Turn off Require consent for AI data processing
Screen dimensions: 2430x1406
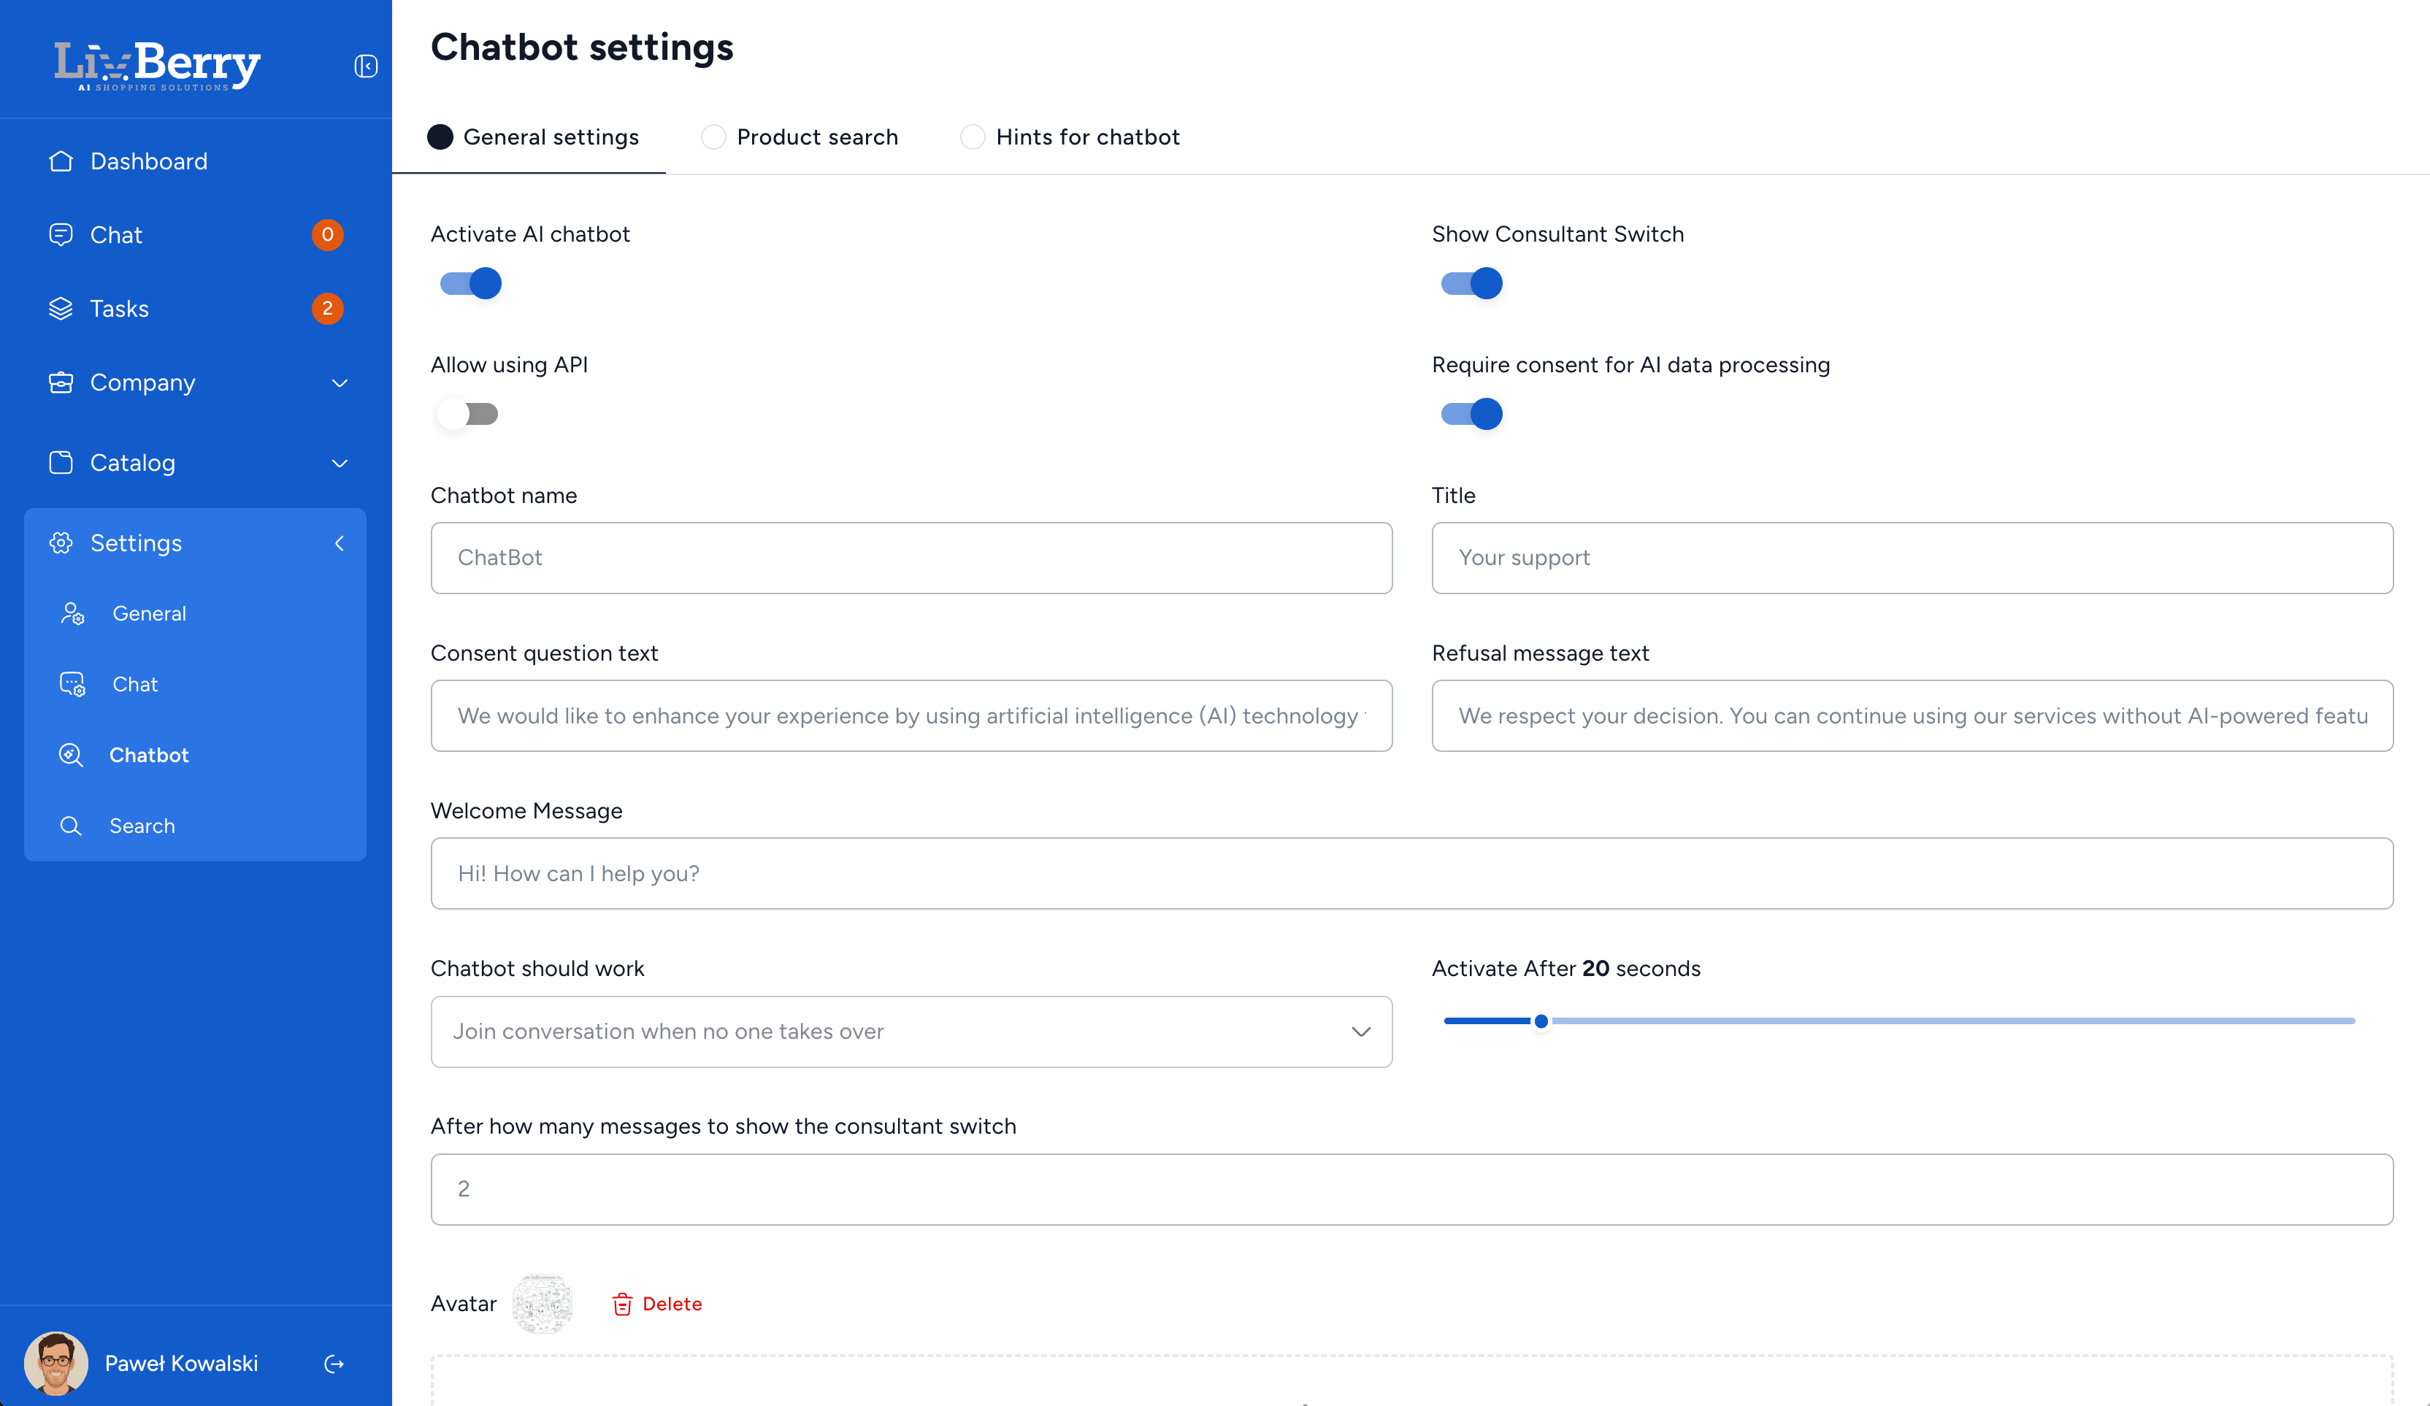(1471, 412)
